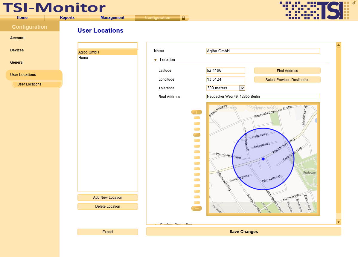Click Delete Location button

(x=108, y=206)
